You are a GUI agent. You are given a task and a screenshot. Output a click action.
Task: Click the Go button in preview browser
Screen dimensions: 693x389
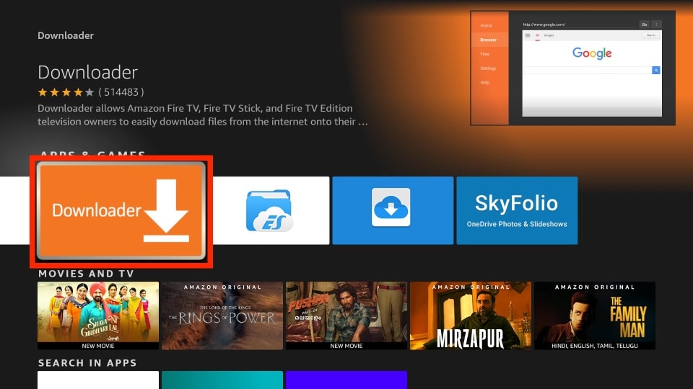(645, 24)
